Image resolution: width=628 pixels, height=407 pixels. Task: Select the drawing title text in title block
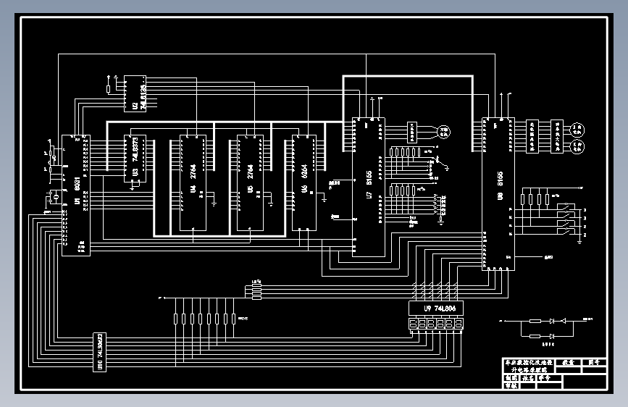click(528, 366)
